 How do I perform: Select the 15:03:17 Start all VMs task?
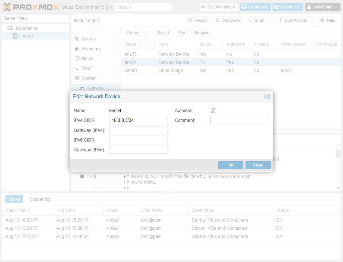(x=171, y=220)
